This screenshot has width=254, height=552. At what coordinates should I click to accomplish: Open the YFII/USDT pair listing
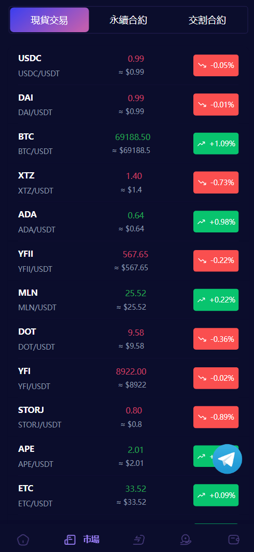click(x=127, y=260)
